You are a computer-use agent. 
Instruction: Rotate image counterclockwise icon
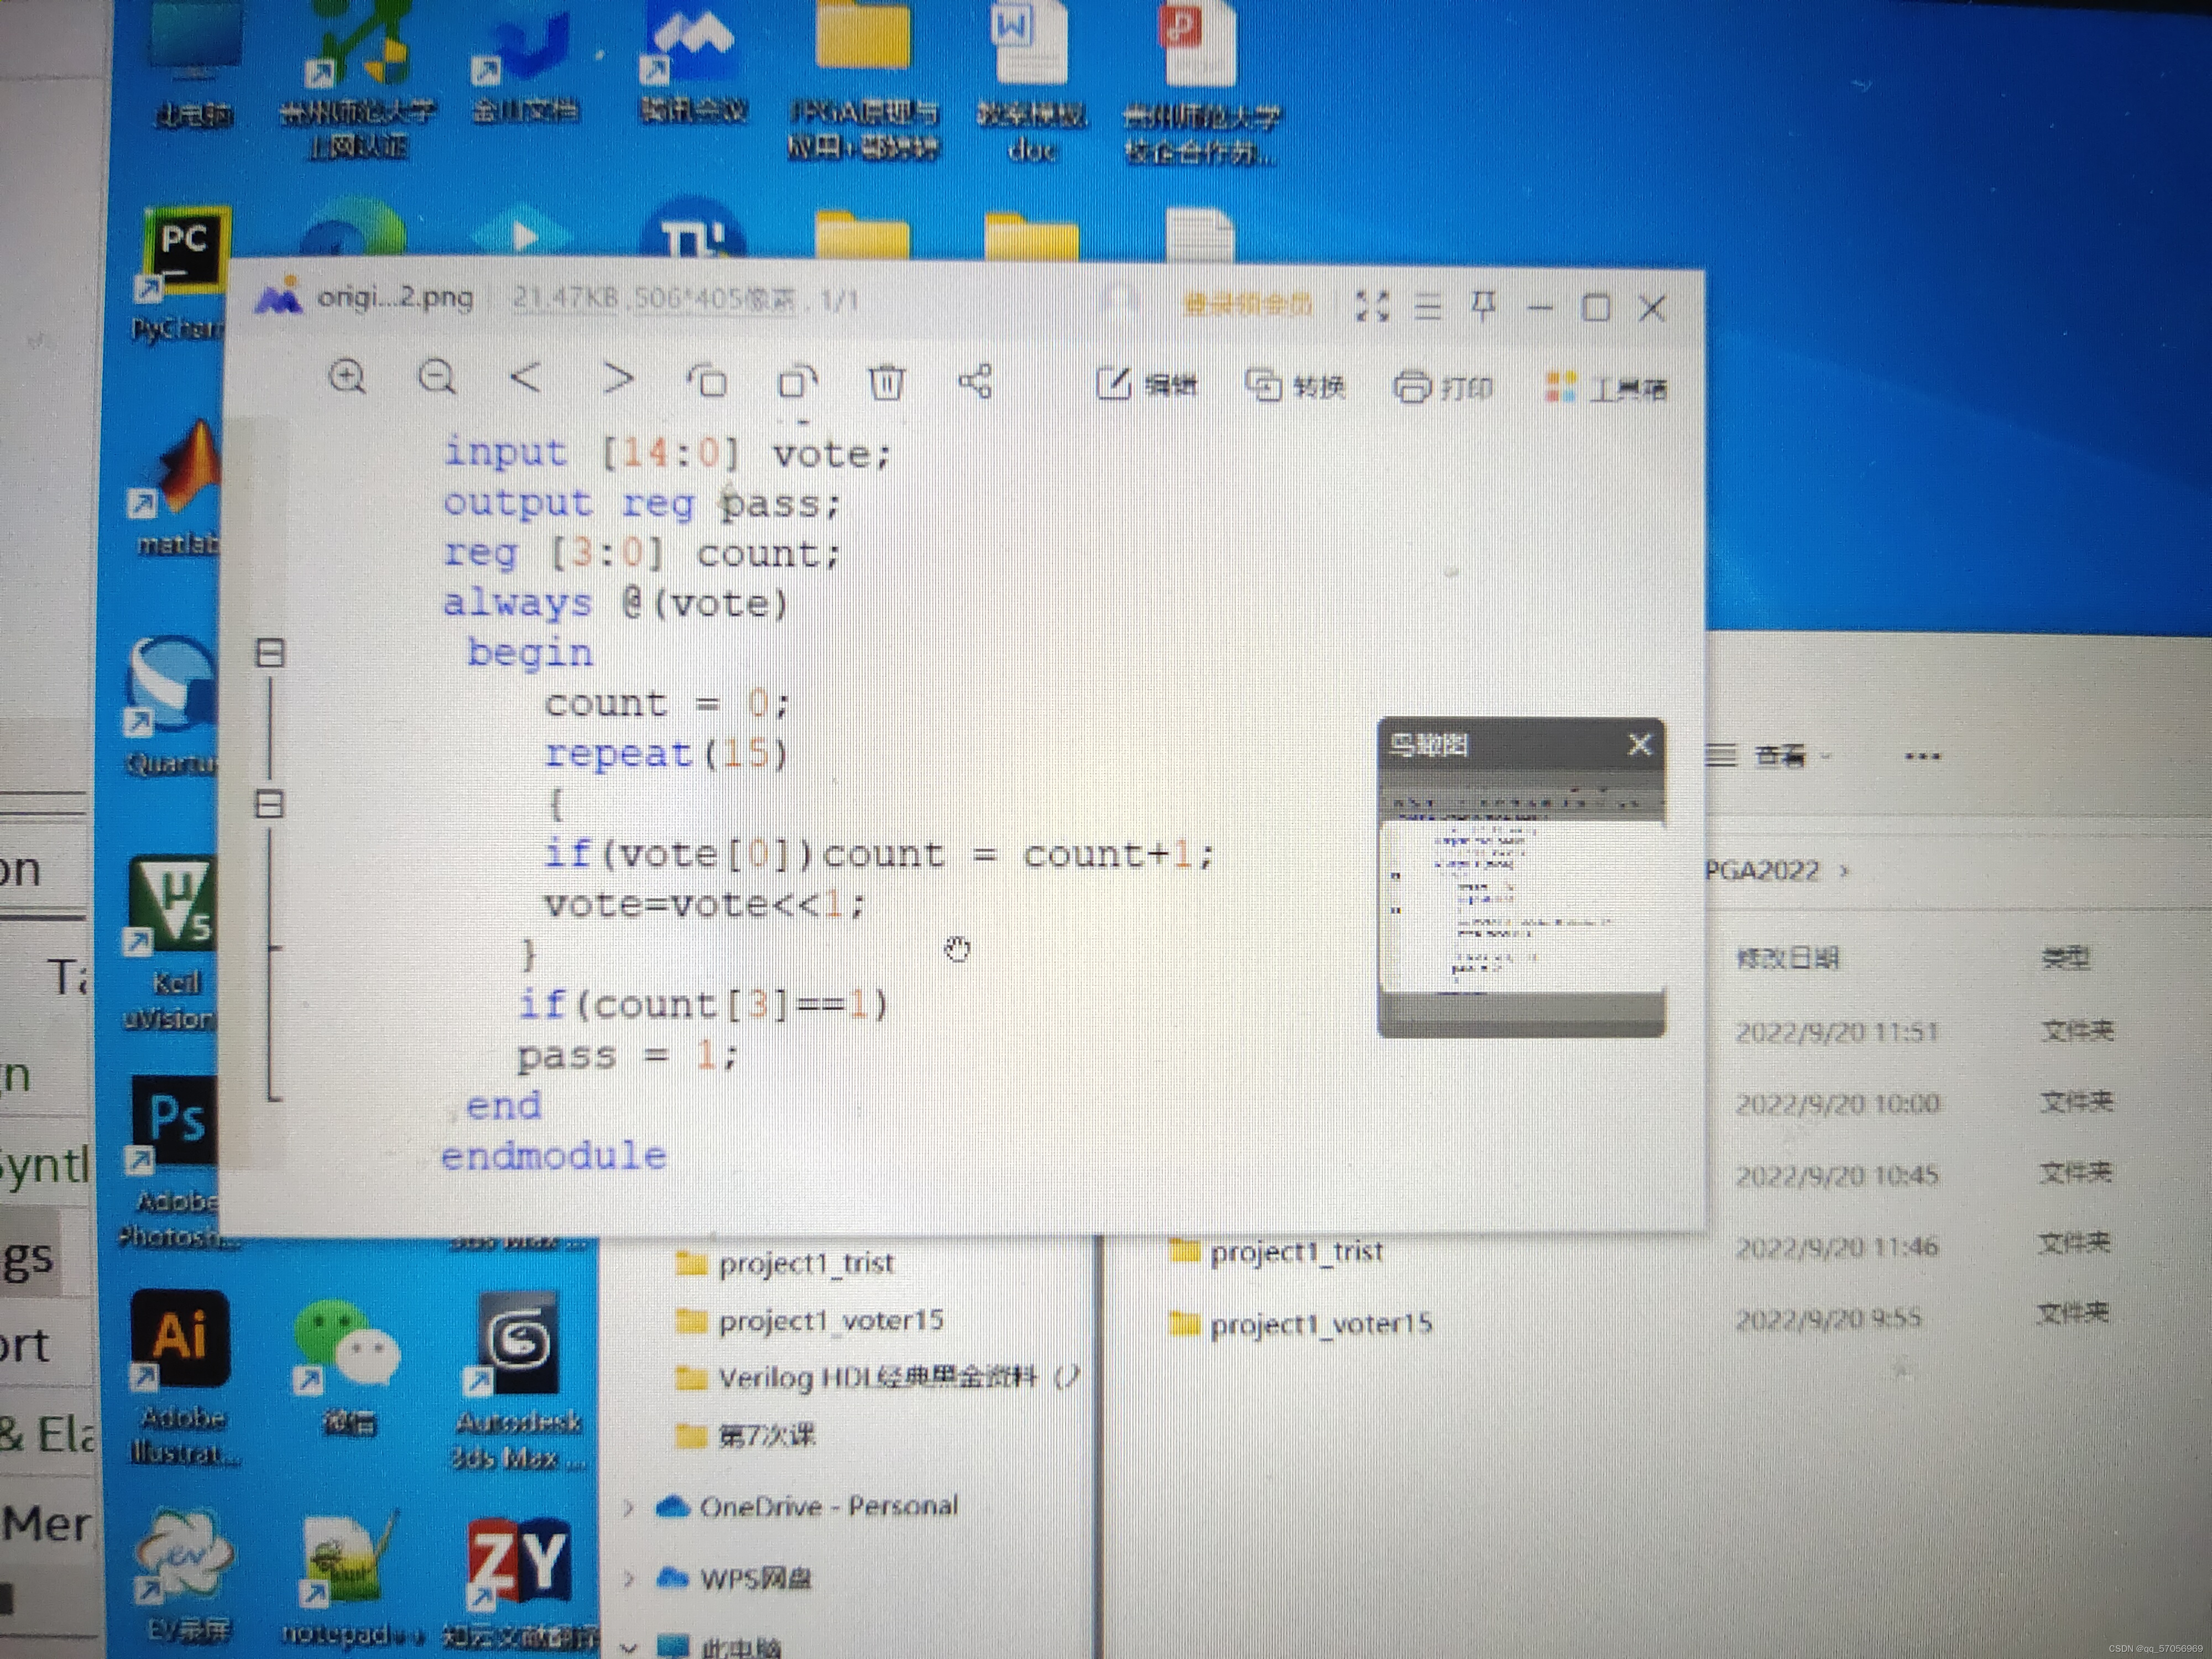coord(707,381)
